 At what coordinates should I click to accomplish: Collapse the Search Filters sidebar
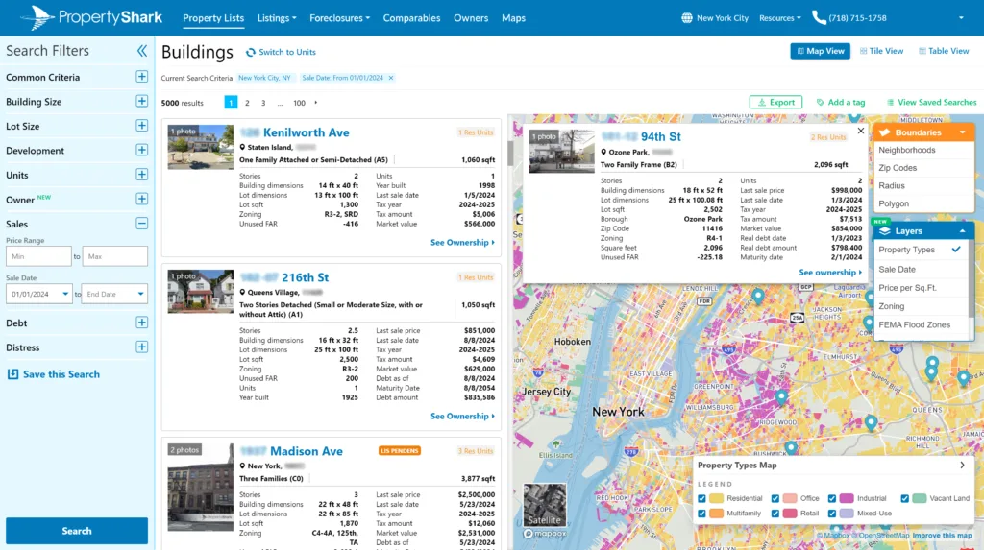click(x=142, y=51)
